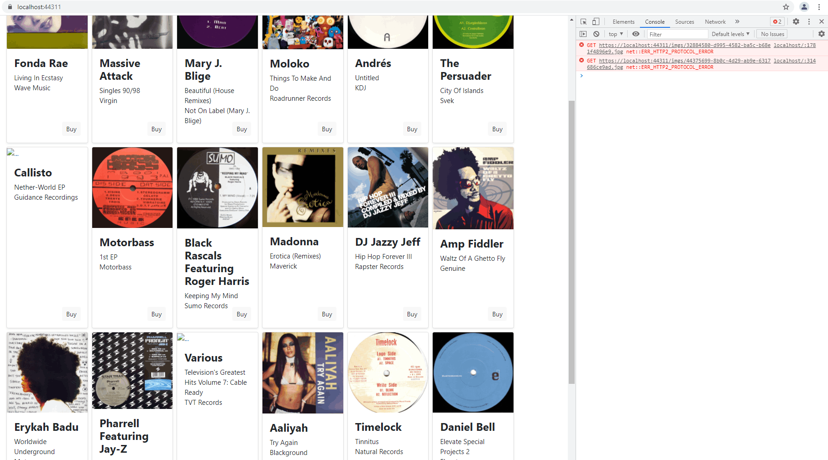Click the No Issues button
This screenshot has width=828, height=460.
pyautogui.click(x=772, y=34)
